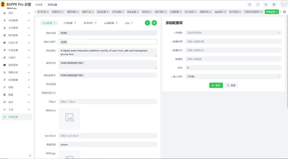Open the tab grid menu icon
This screenshot has width=288, height=159.
click(x=284, y=12)
